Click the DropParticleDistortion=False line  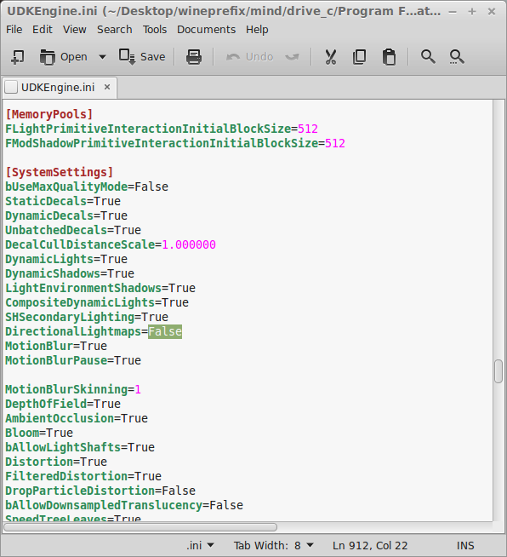[x=100, y=491]
